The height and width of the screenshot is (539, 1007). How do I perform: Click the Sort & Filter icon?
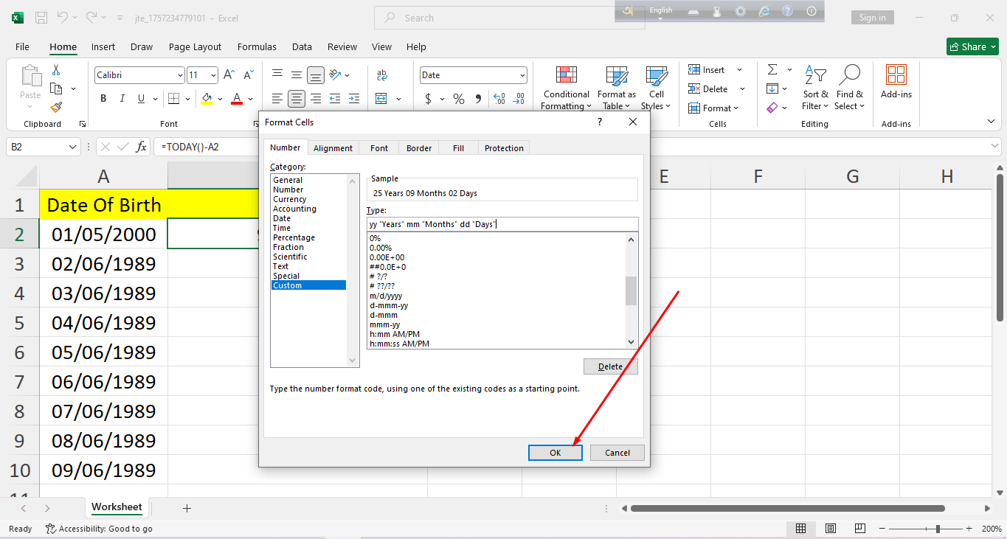pyautogui.click(x=815, y=75)
